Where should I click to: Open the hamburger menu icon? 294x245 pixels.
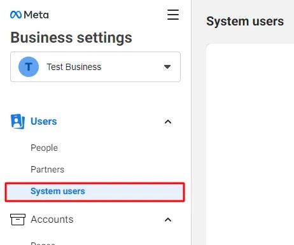173,15
